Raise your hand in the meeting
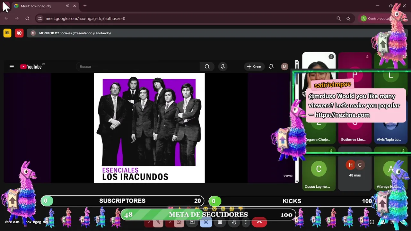Screen dimensions: 411x231 pos(234,222)
